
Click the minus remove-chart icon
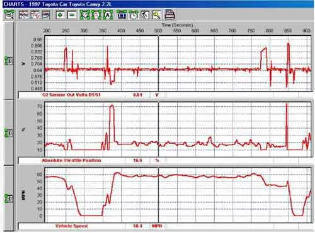(x=72, y=15)
